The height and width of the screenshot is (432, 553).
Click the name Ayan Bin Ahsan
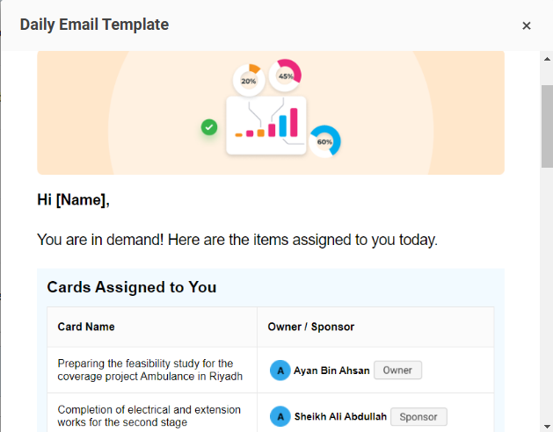[331, 371]
